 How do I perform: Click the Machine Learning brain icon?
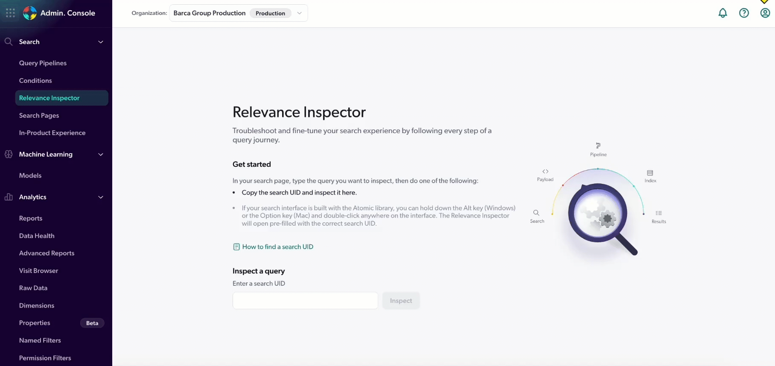(x=9, y=154)
